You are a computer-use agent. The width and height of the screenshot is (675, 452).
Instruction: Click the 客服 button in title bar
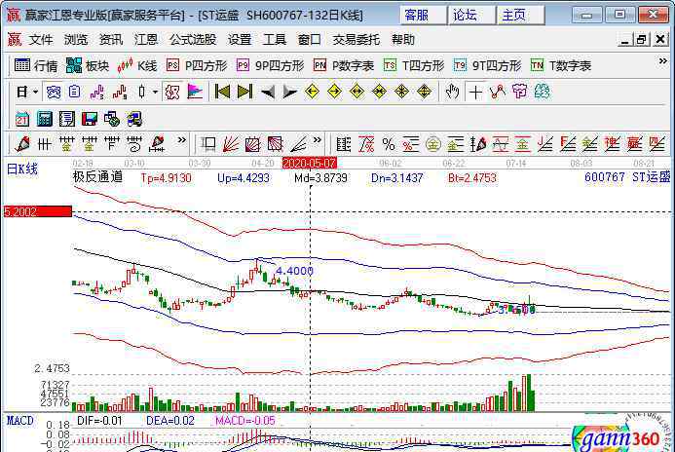(417, 15)
